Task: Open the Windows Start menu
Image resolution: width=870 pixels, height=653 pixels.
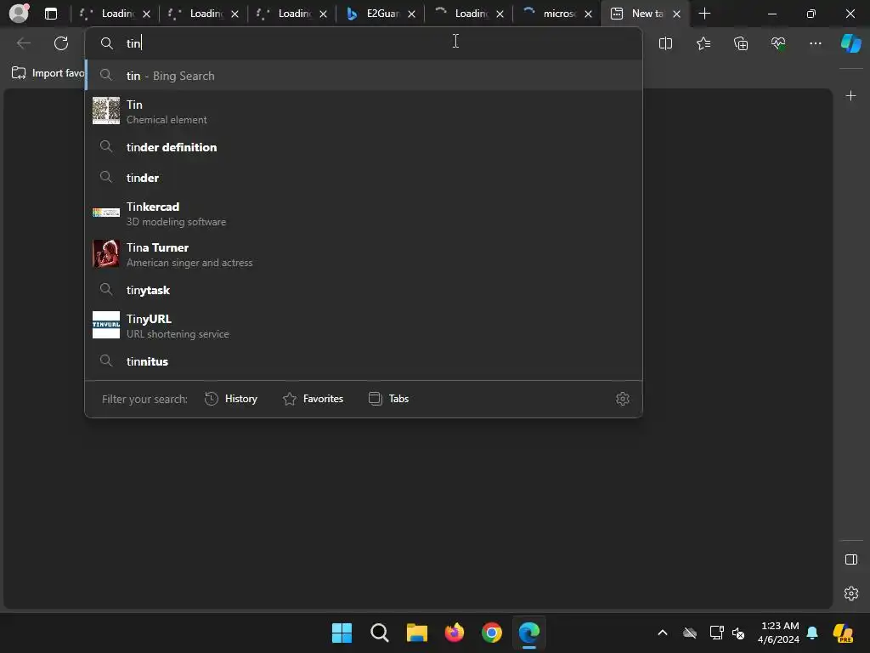Action: point(342,633)
